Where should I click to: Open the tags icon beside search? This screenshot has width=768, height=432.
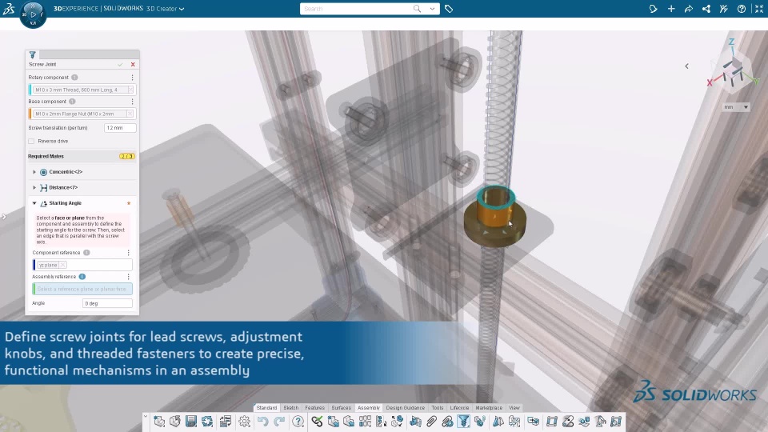point(449,9)
